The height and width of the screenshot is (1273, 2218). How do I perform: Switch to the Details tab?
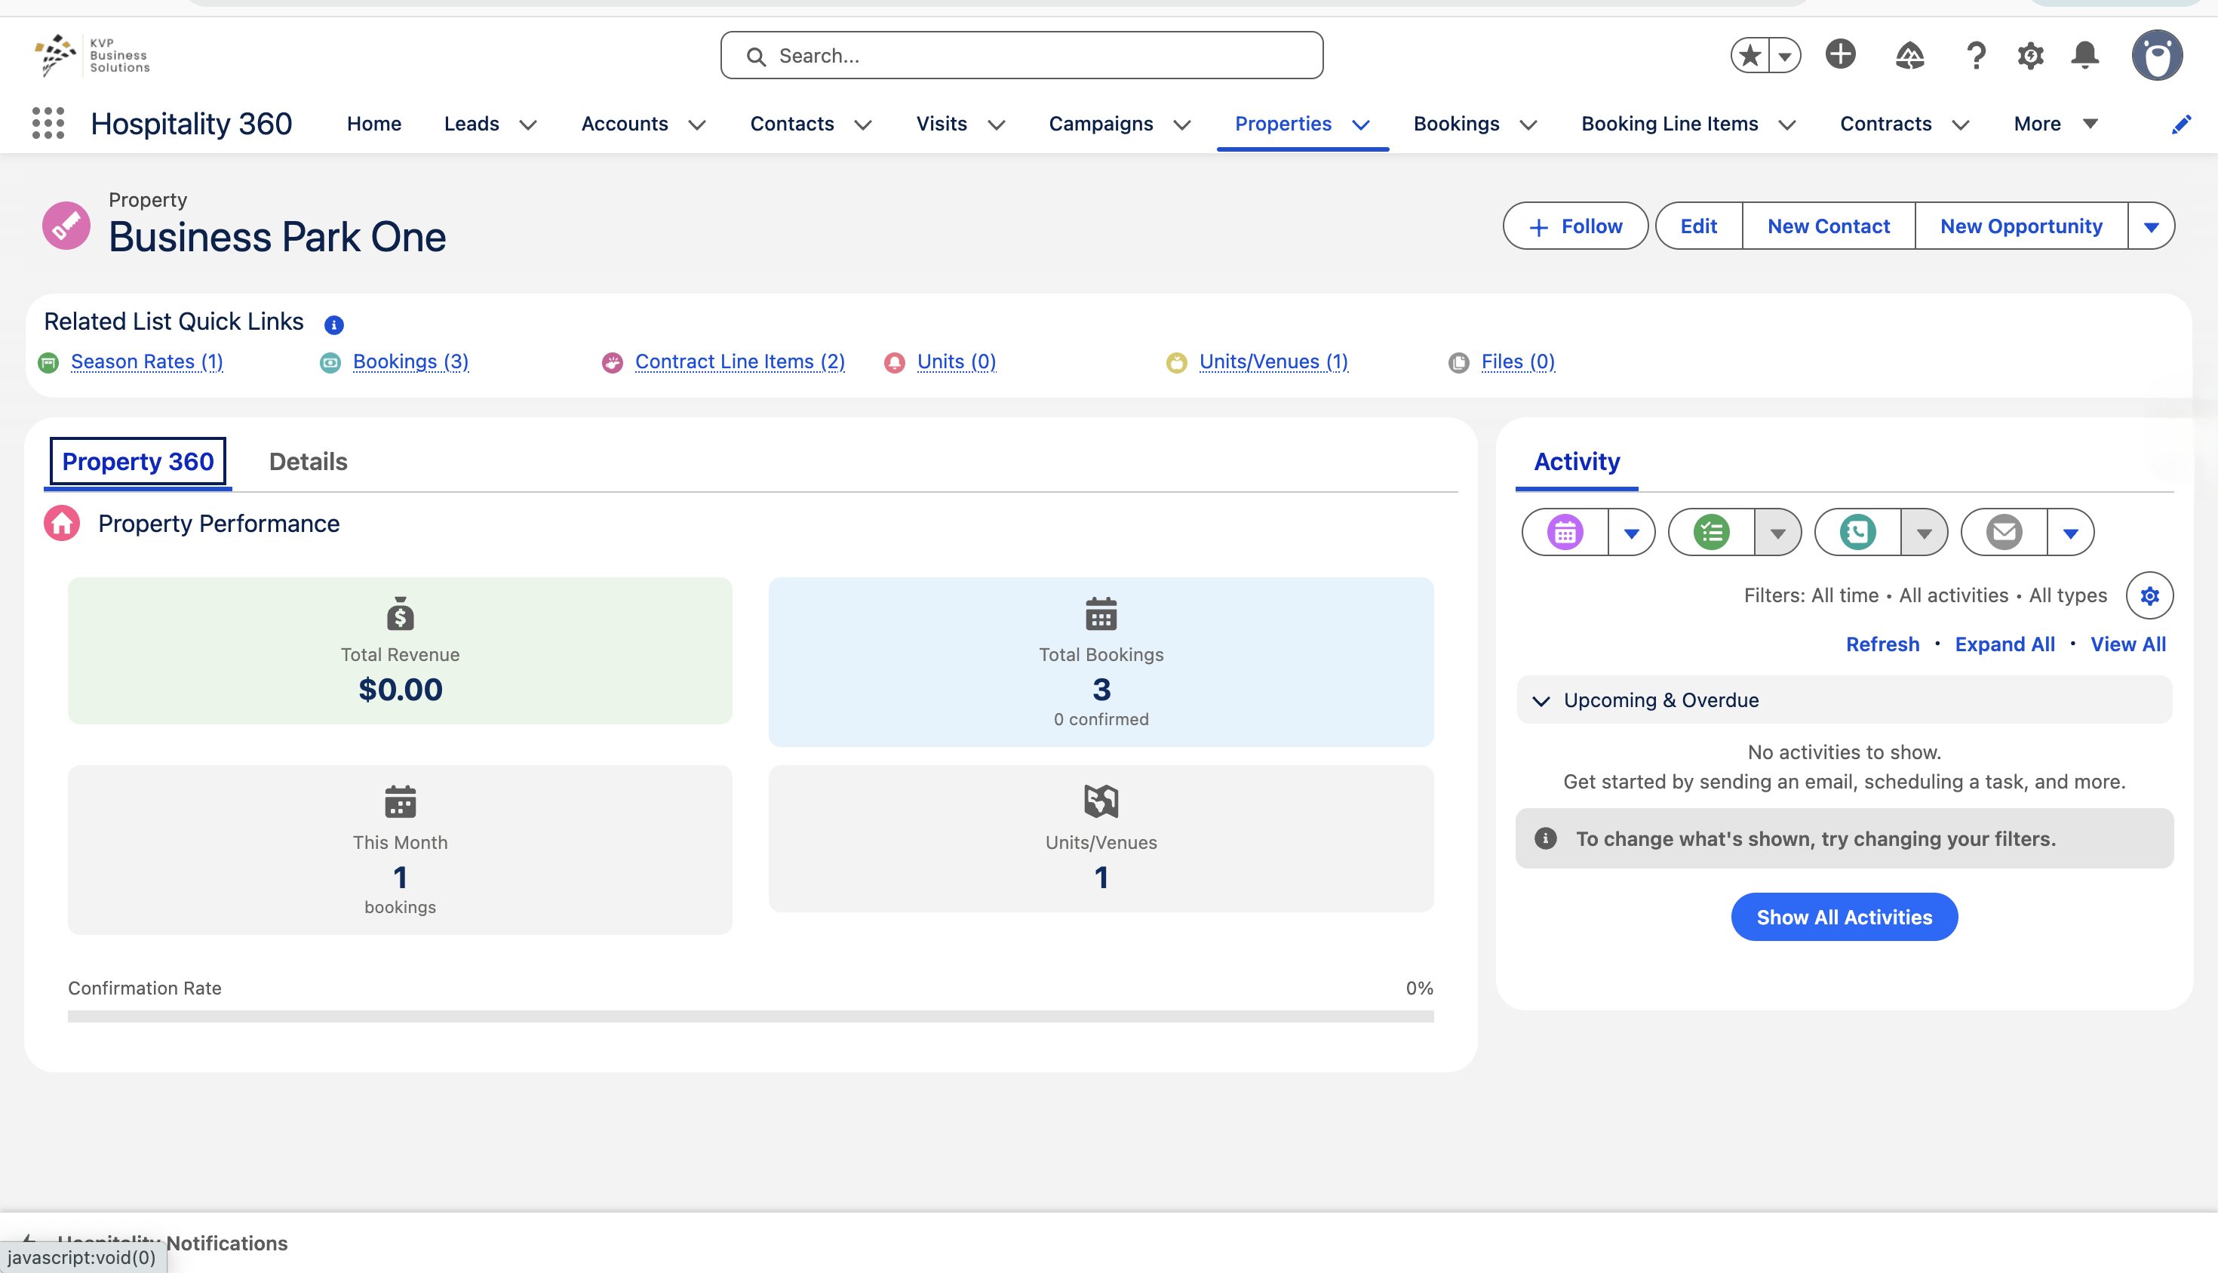(308, 461)
